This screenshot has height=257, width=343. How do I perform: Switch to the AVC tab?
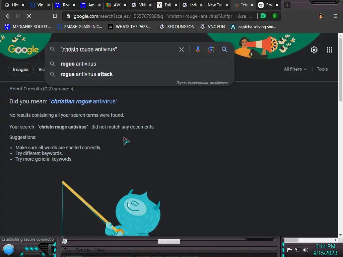(114, 5)
